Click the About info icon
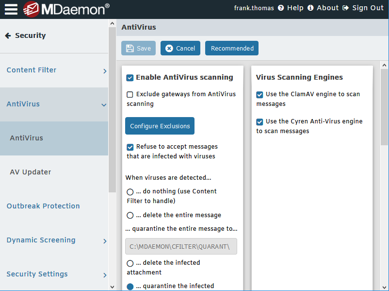Image resolution: width=389 pixels, height=291 pixels. 310,8
